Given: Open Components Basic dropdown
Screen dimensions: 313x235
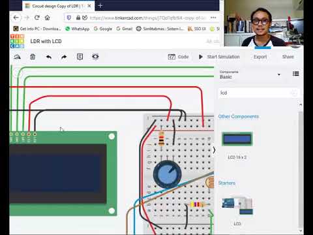Looking at the screenshot, I should click(x=250, y=75).
